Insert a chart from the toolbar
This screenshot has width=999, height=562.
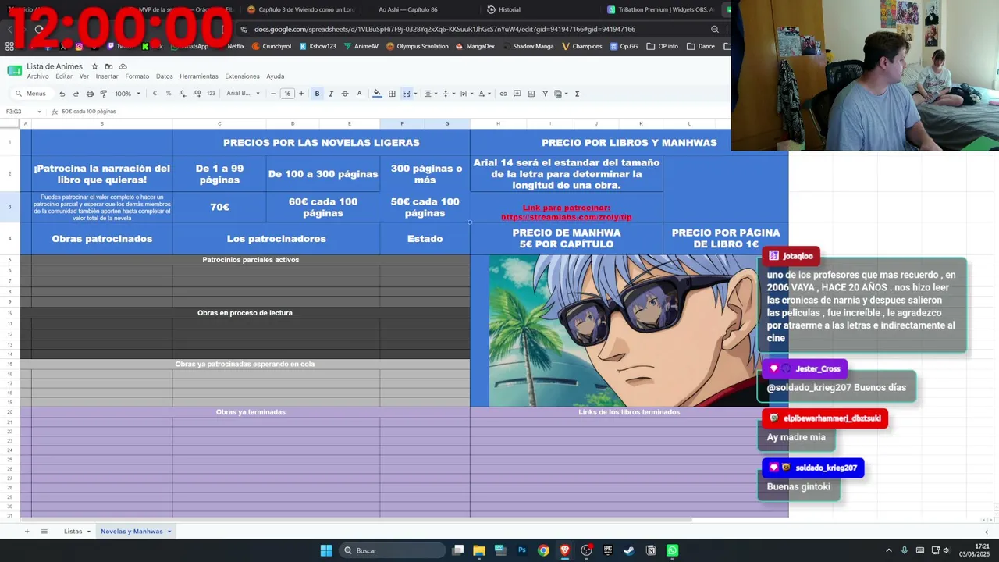(531, 94)
